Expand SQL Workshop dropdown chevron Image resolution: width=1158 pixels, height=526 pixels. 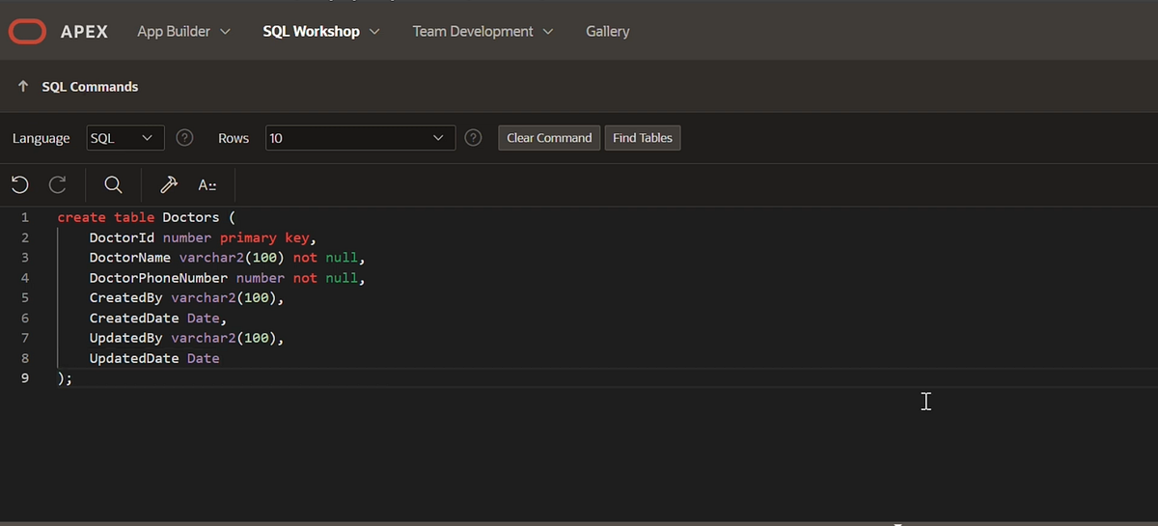pos(374,32)
